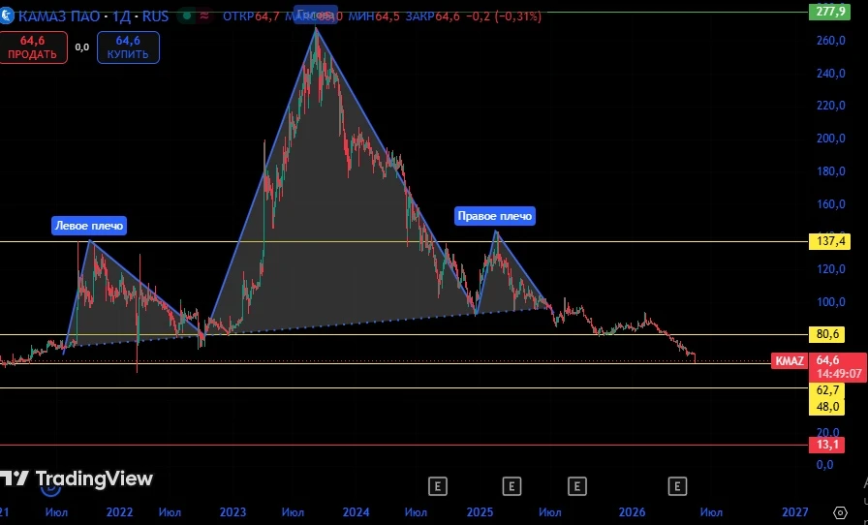This screenshot has width=868, height=525.
Task: Open the rightmost earnings E marker
Action: click(677, 487)
